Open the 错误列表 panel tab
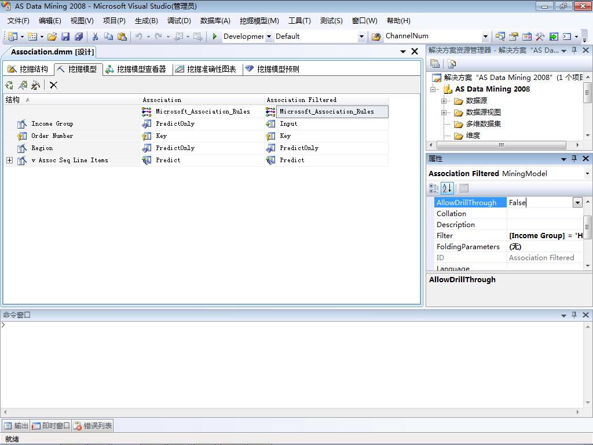The image size is (593, 445). click(x=93, y=426)
